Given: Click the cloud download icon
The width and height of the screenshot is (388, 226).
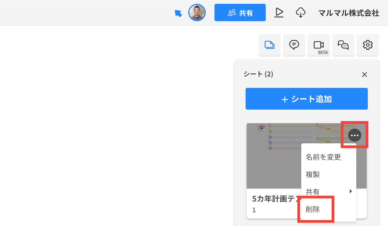Looking at the screenshot, I should (300, 13).
